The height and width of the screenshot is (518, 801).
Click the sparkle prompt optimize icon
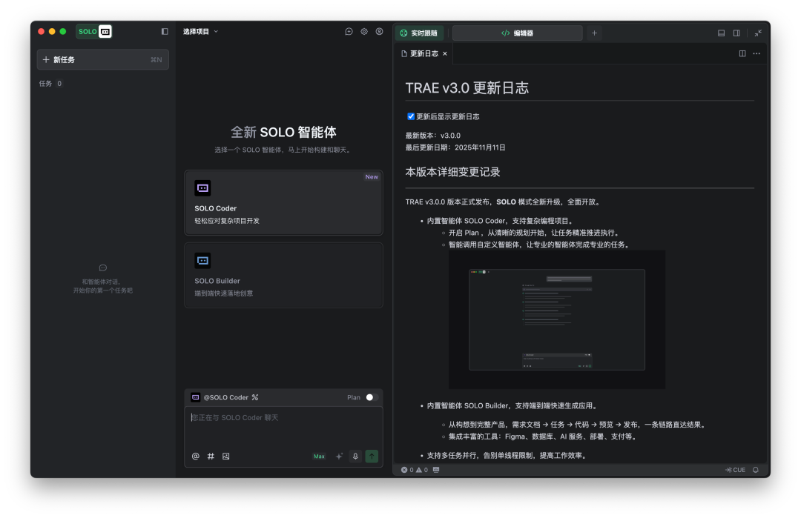click(339, 456)
